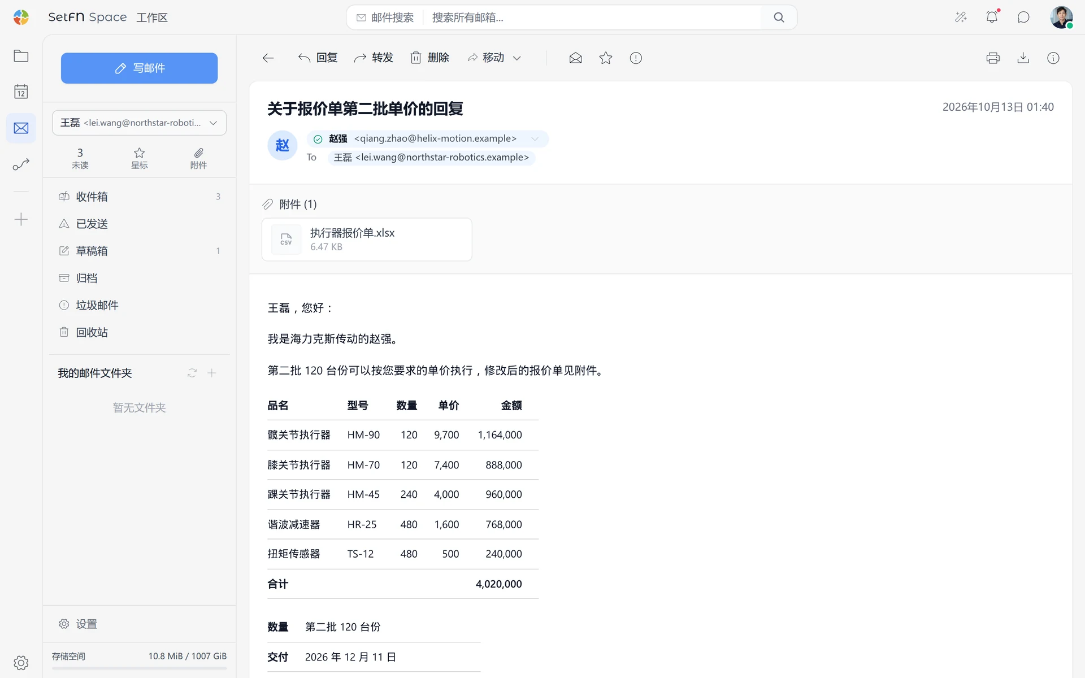Click table cell TS-12
The height and width of the screenshot is (678, 1085).
pos(361,554)
